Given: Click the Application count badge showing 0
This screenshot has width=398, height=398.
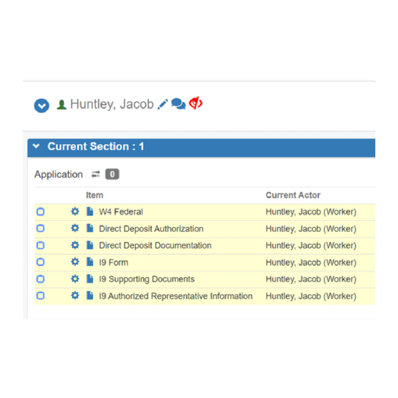Looking at the screenshot, I should [x=112, y=175].
